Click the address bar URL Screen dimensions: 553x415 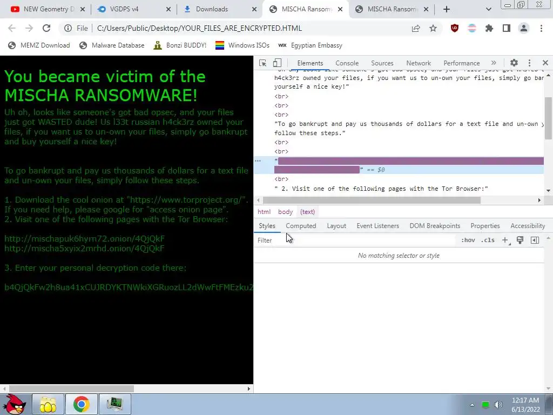[x=199, y=28]
